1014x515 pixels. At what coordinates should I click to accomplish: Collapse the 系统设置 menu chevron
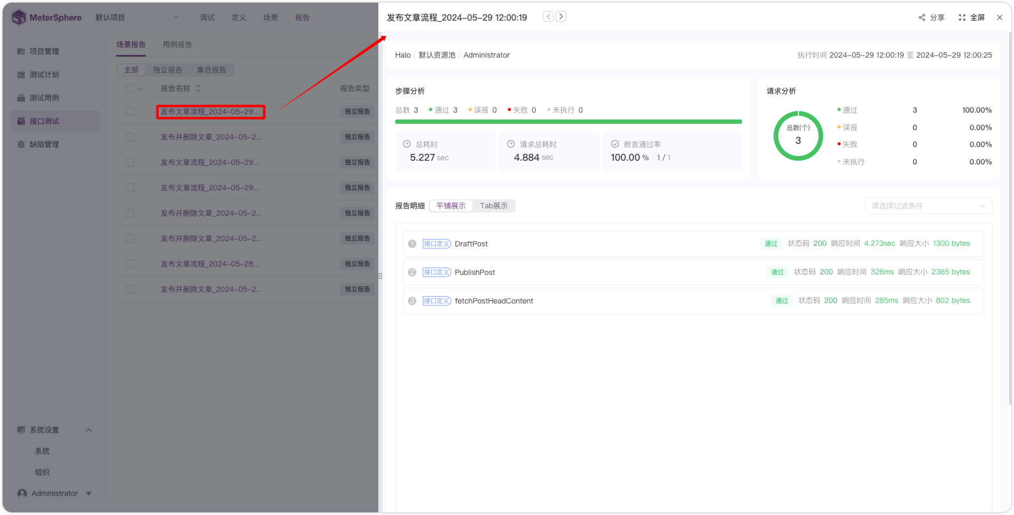pyautogui.click(x=89, y=430)
